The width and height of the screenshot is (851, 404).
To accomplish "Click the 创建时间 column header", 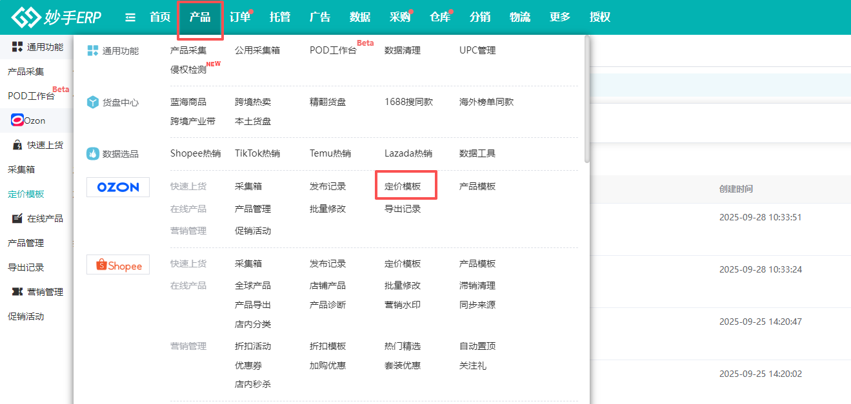I will pyautogui.click(x=736, y=189).
